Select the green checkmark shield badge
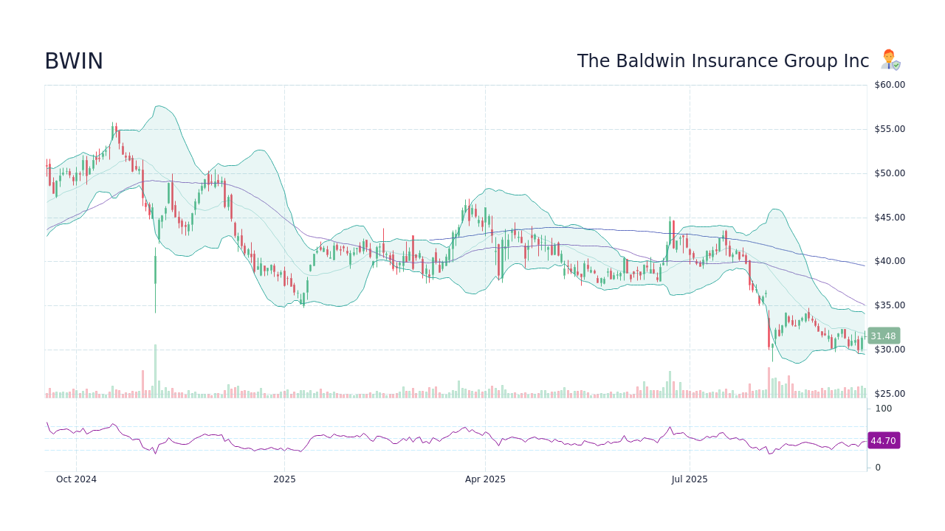945x531 pixels. pyautogui.click(x=895, y=64)
